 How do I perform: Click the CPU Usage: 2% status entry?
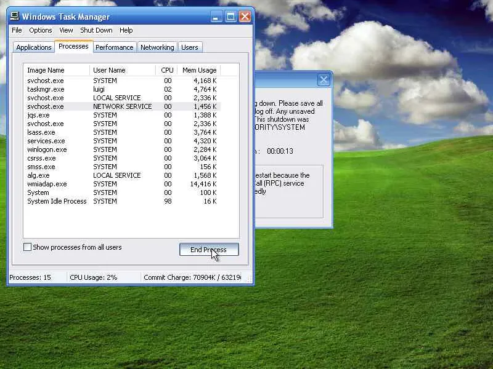(x=94, y=277)
